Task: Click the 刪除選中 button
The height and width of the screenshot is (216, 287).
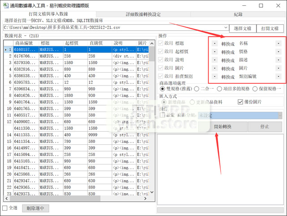Action: tap(36, 208)
